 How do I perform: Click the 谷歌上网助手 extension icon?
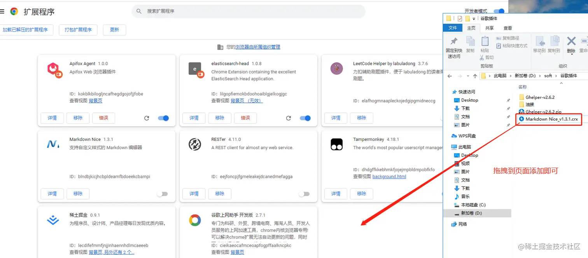click(x=195, y=220)
